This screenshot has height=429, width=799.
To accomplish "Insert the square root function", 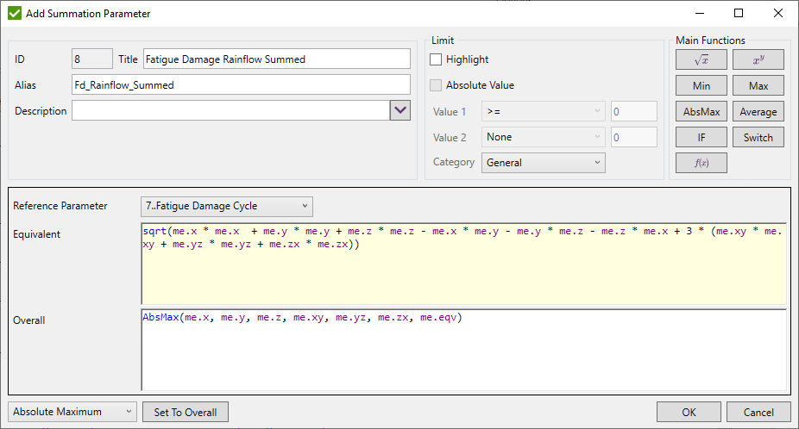I will [x=701, y=59].
